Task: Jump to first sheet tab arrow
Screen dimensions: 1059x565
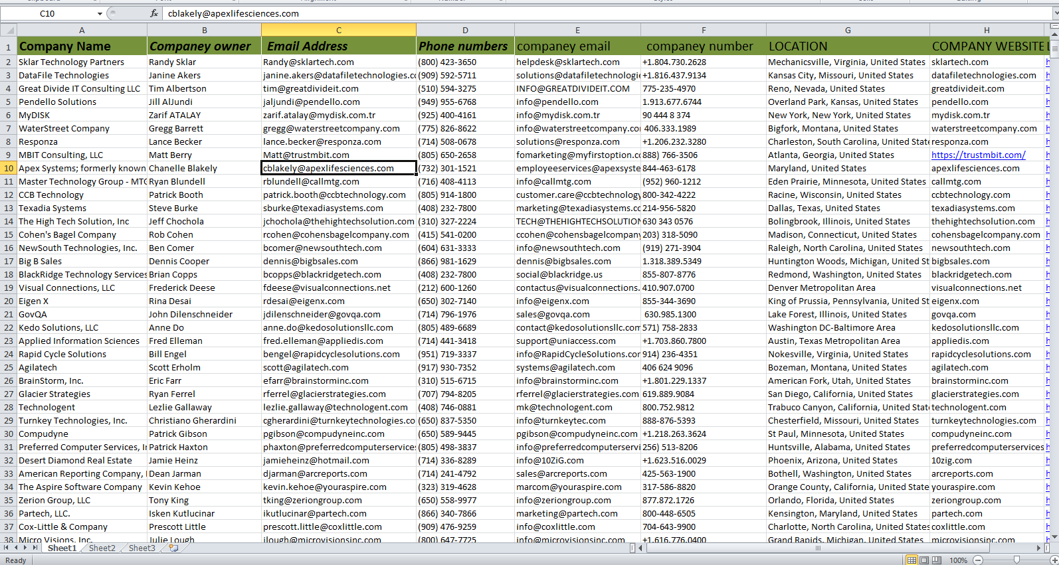Action: coord(6,548)
